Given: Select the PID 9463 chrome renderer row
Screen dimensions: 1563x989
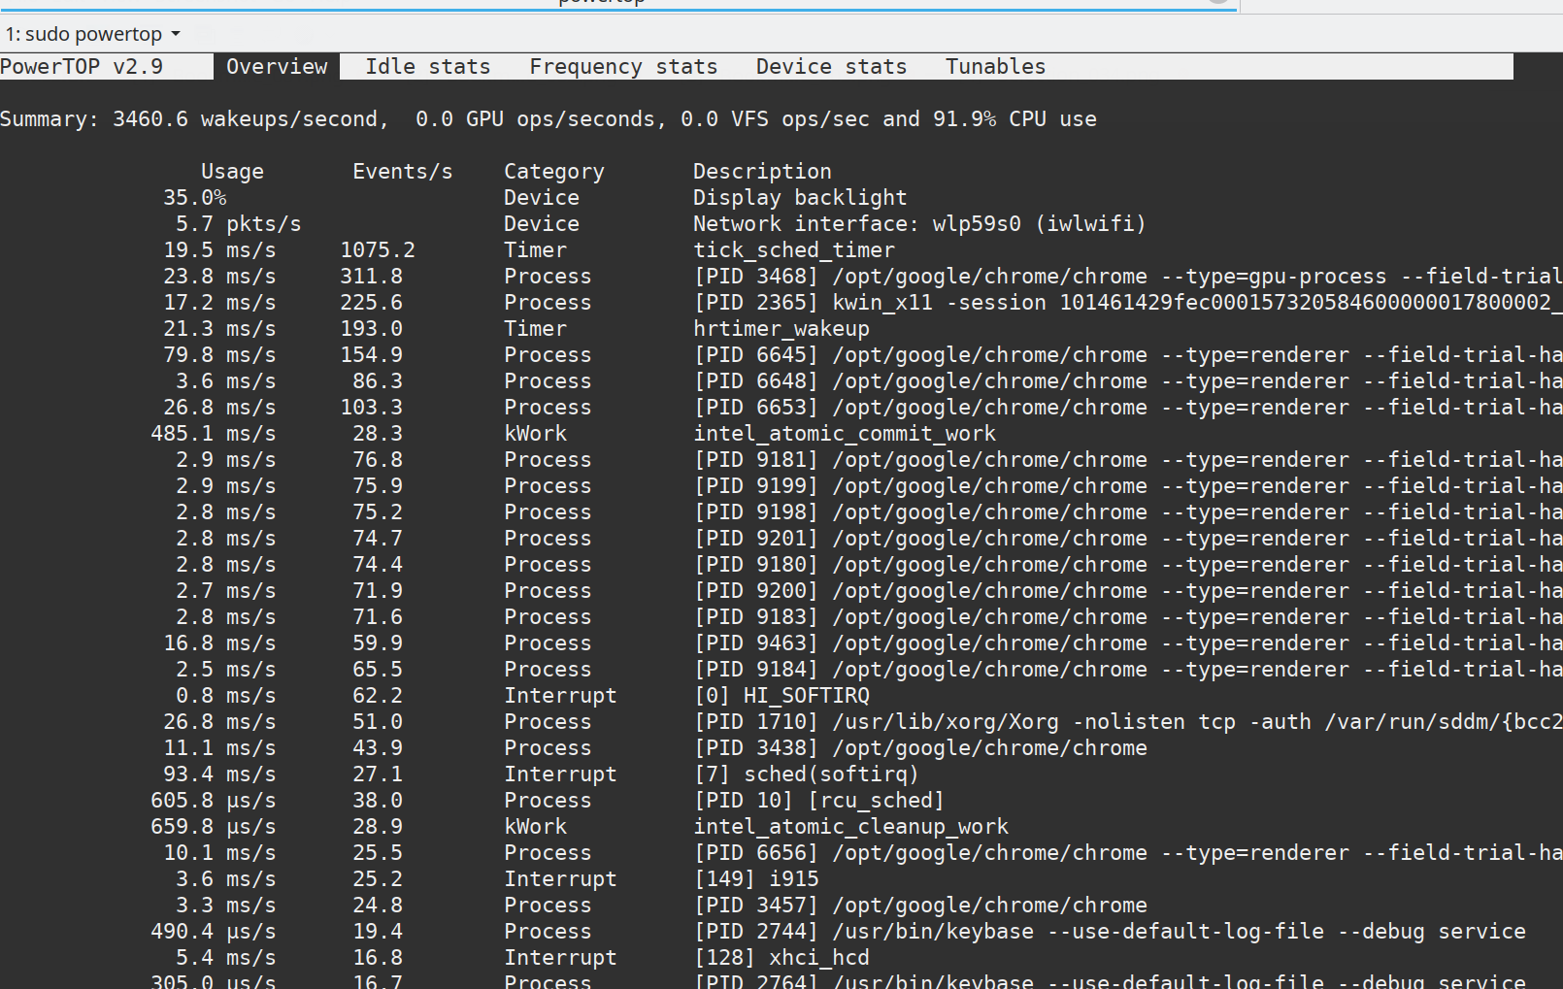Looking at the screenshot, I should (x=781, y=643).
